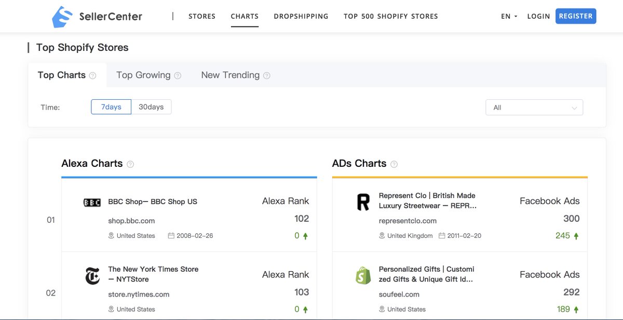Screen dimensions: 623x320
Task: Click the green arrow in BBC Shop row
Action: coord(305,236)
